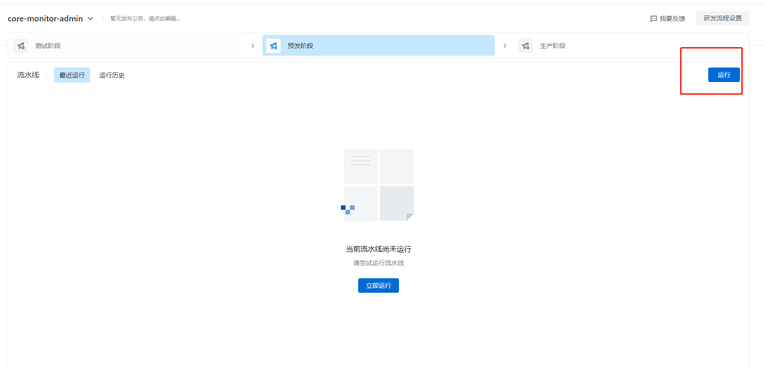
Task: Click chevron between 测试阶段 and 预发阶段
Action: tap(253, 46)
